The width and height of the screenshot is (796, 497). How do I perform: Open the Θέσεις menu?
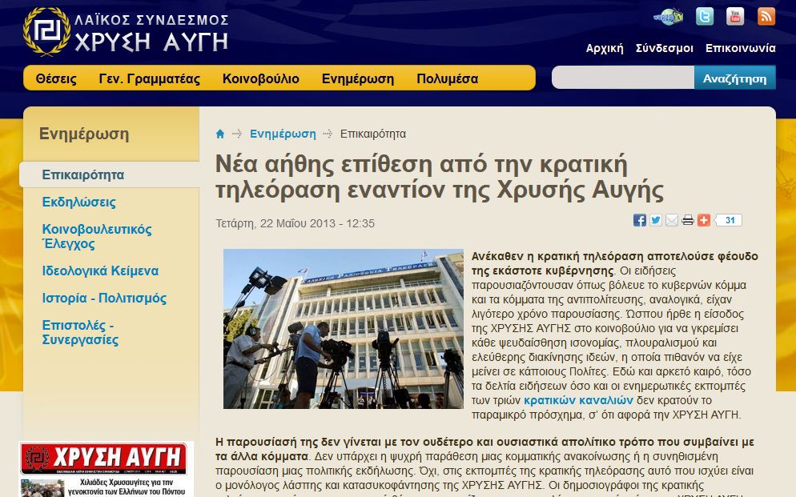[x=56, y=78]
